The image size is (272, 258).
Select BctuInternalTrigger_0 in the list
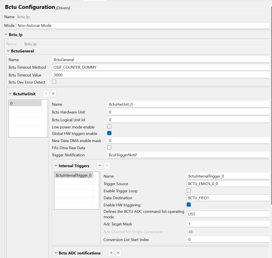[x=74, y=175]
